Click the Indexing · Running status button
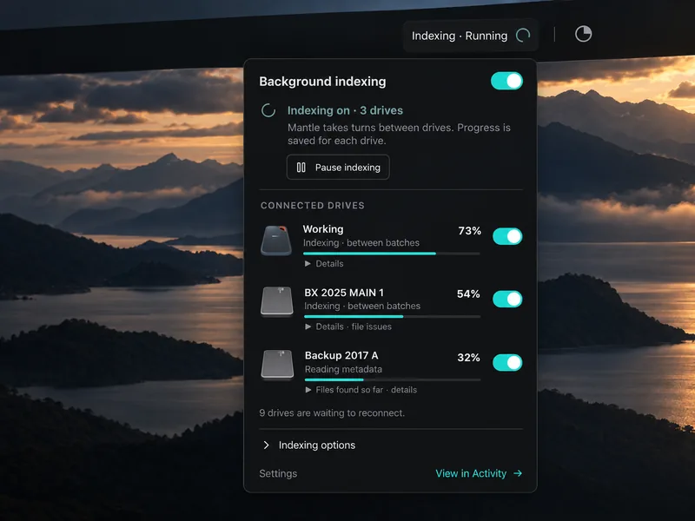The image size is (695, 521). [471, 36]
